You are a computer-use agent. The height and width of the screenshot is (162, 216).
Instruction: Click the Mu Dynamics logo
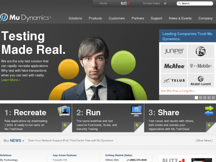26,18
